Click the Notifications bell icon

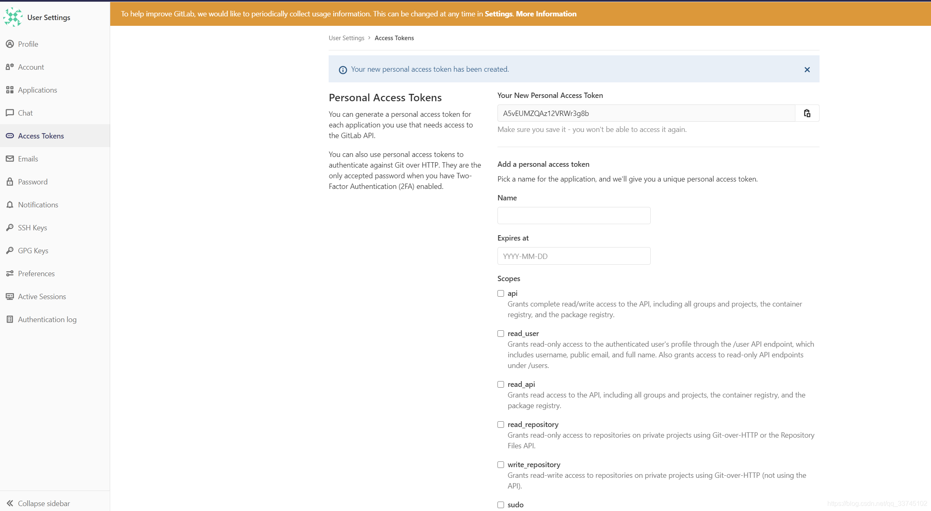tap(10, 204)
